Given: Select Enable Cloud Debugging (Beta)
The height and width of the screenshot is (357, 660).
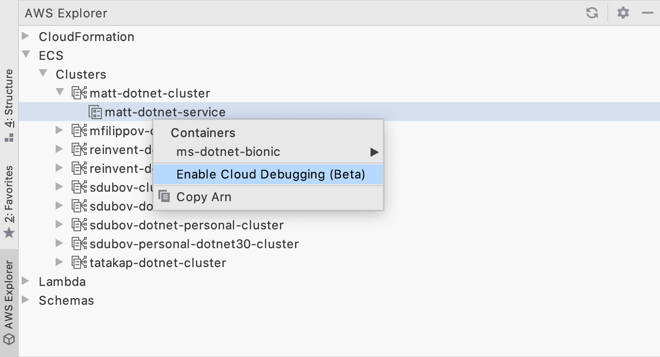Looking at the screenshot, I should 271,174.
